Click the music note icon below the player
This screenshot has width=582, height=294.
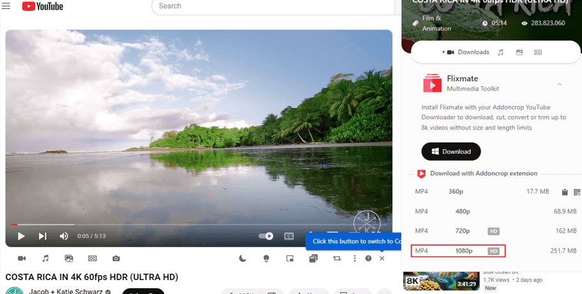pos(45,258)
